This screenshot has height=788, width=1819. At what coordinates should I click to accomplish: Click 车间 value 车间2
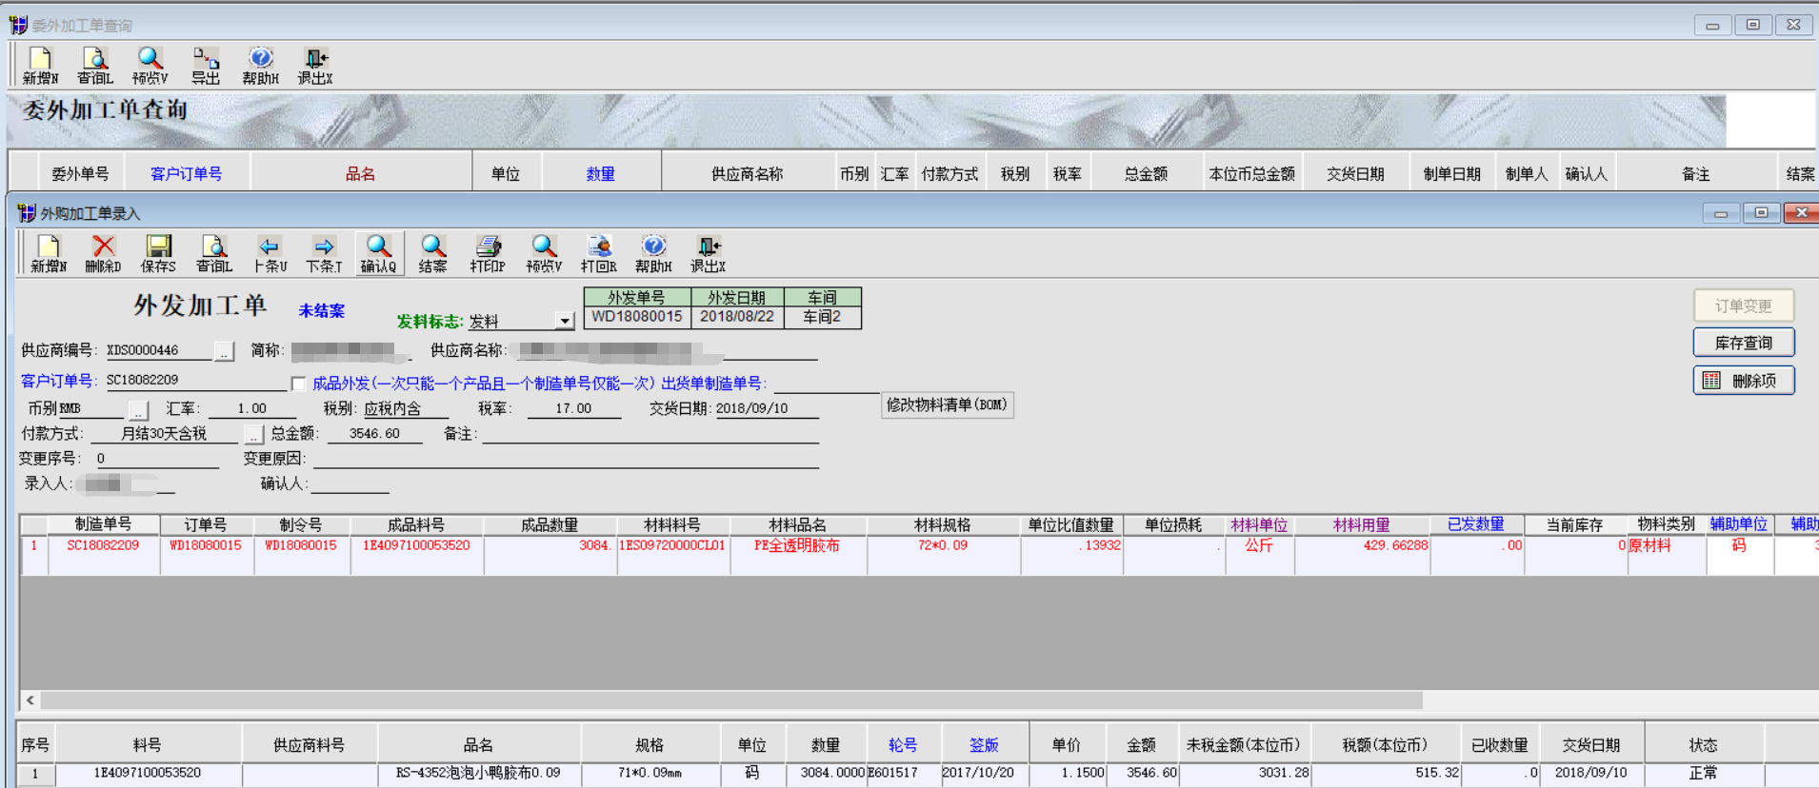(822, 317)
